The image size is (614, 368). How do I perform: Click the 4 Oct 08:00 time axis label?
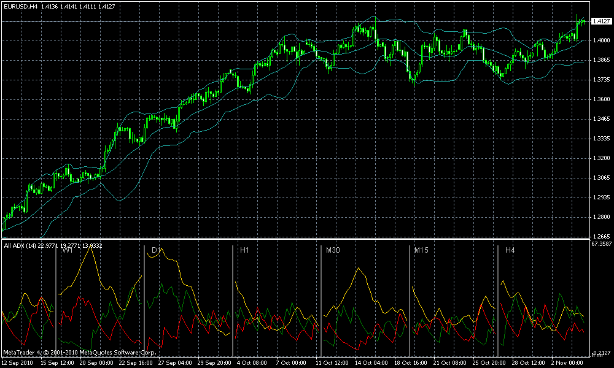click(252, 363)
